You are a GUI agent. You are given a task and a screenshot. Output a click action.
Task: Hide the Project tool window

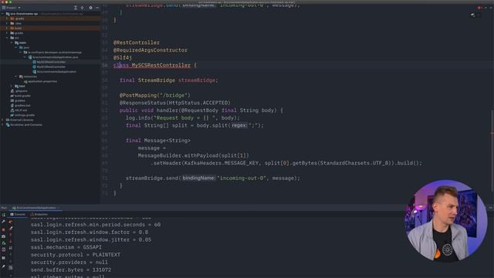pos(97,8)
